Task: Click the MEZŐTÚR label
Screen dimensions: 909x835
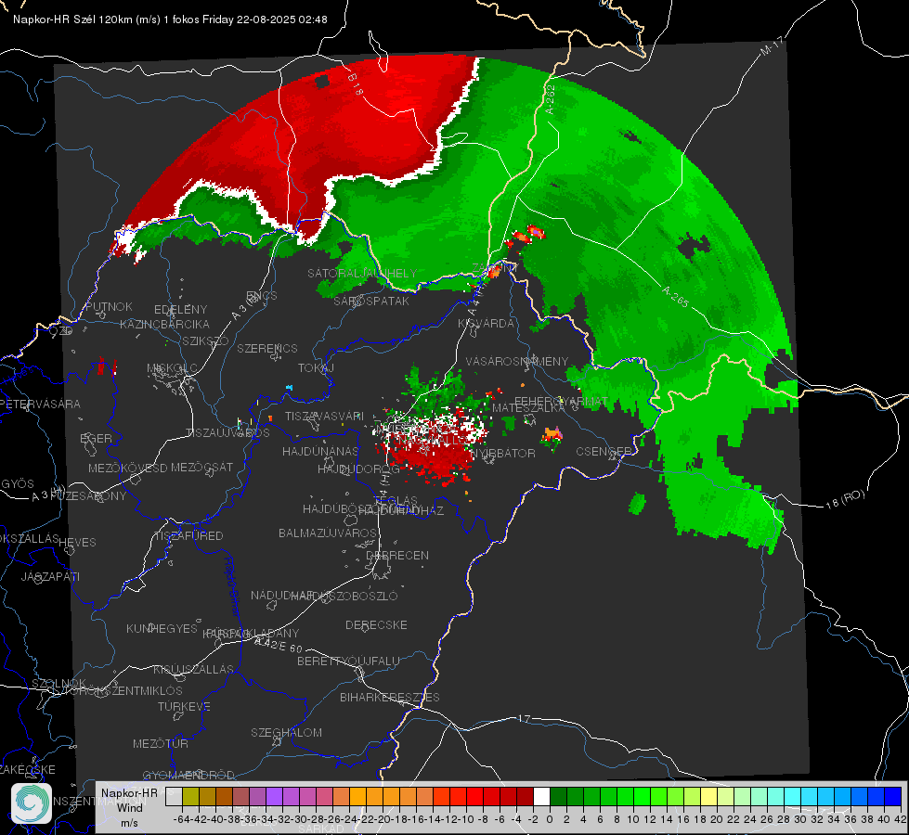Action: point(161,743)
